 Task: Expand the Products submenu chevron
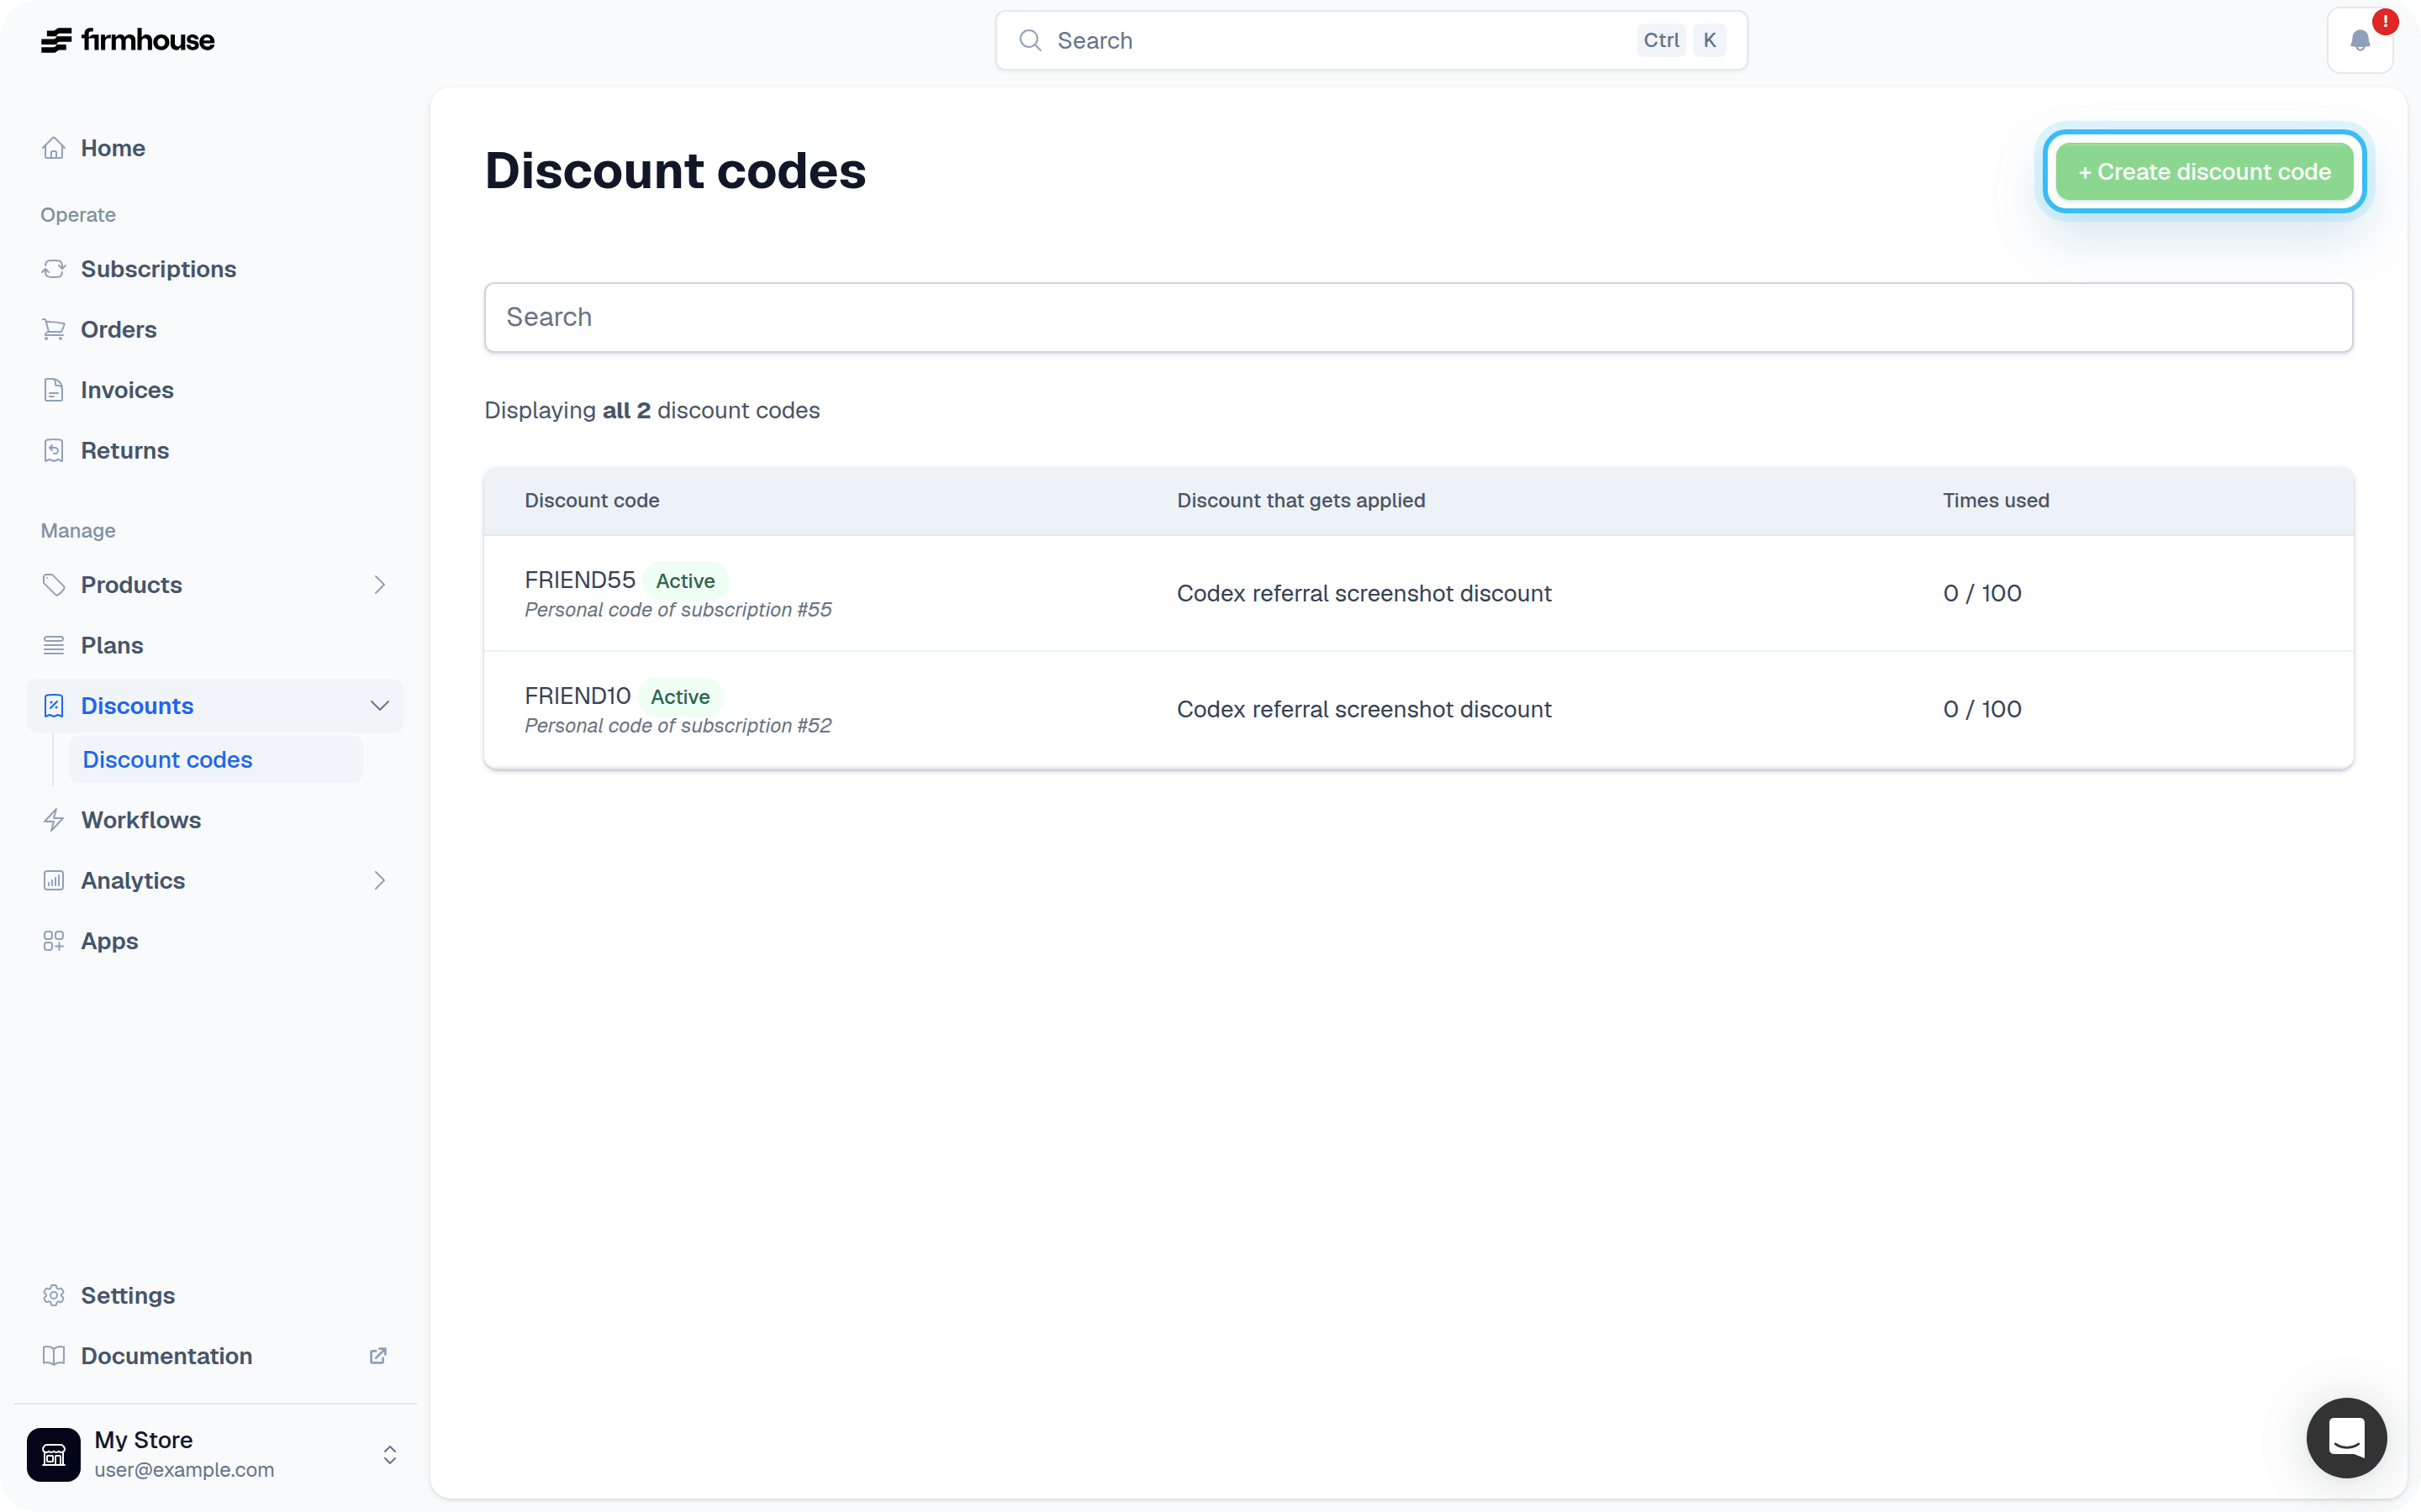click(x=379, y=585)
